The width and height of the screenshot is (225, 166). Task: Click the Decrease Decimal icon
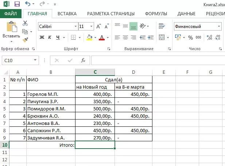tap(218, 37)
